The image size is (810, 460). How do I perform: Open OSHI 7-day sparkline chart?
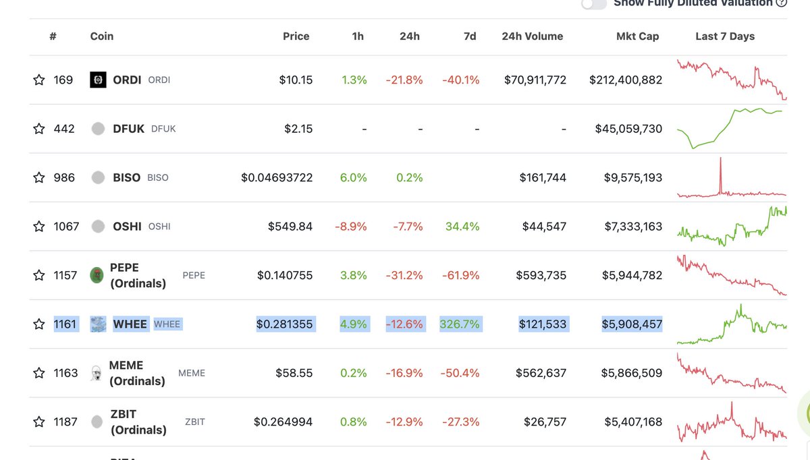pyautogui.click(x=732, y=226)
